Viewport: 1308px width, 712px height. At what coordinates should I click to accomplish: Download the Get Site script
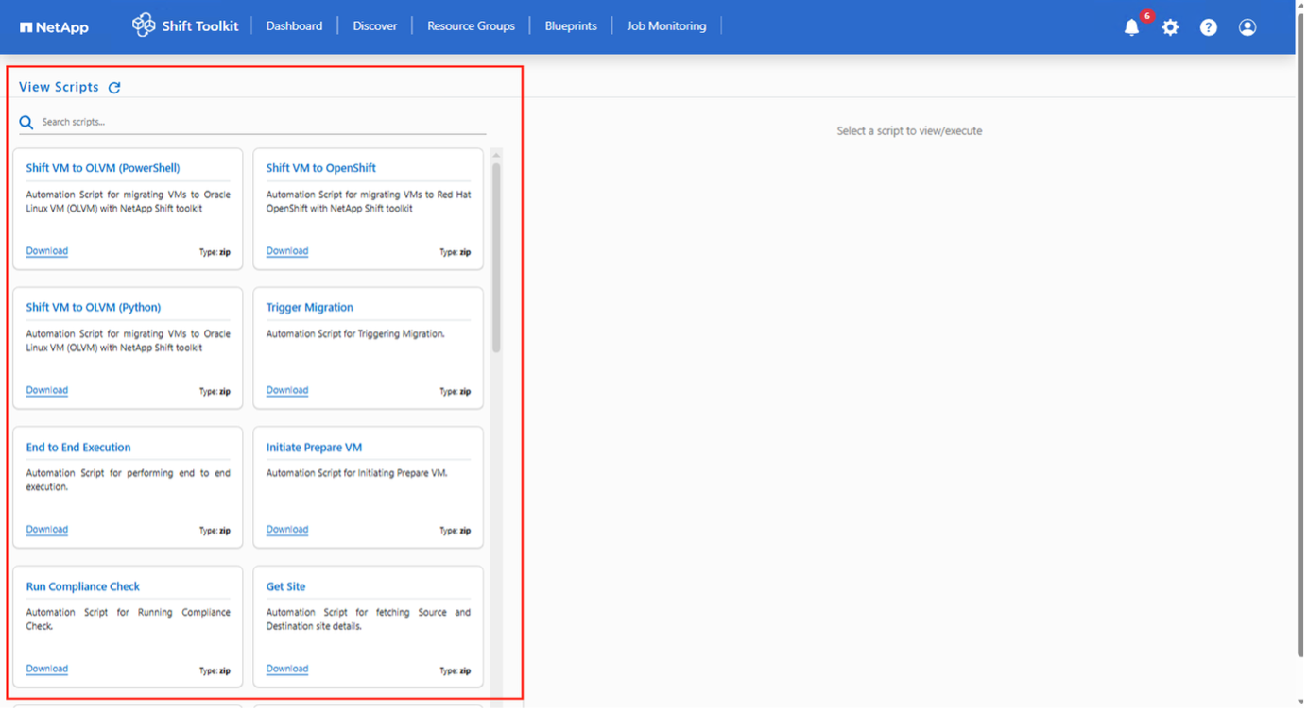pyautogui.click(x=288, y=670)
